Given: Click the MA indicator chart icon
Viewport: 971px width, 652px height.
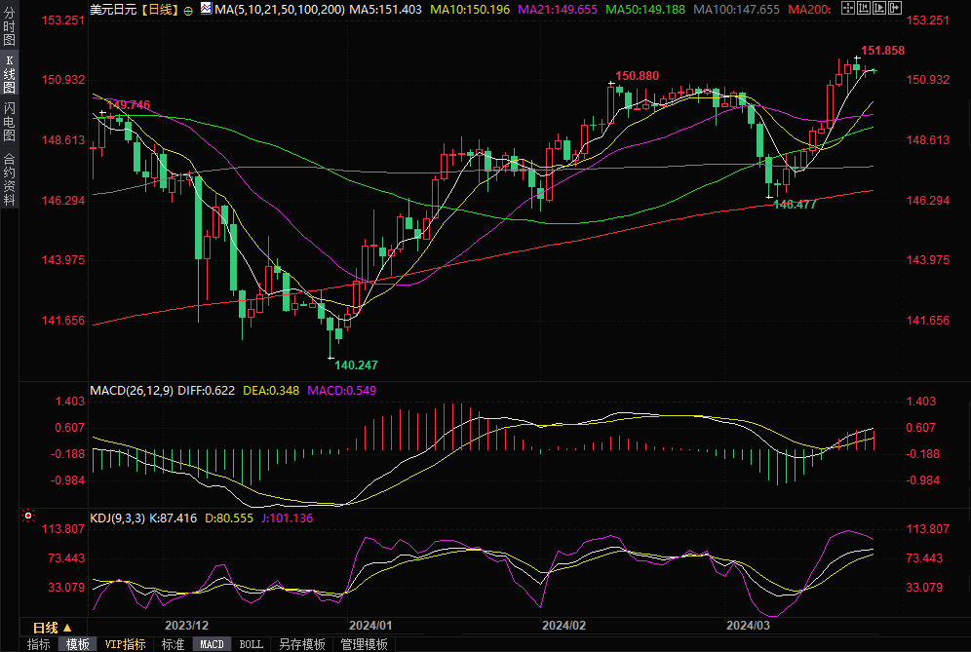Looking at the screenshot, I should pyautogui.click(x=205, y=8).
